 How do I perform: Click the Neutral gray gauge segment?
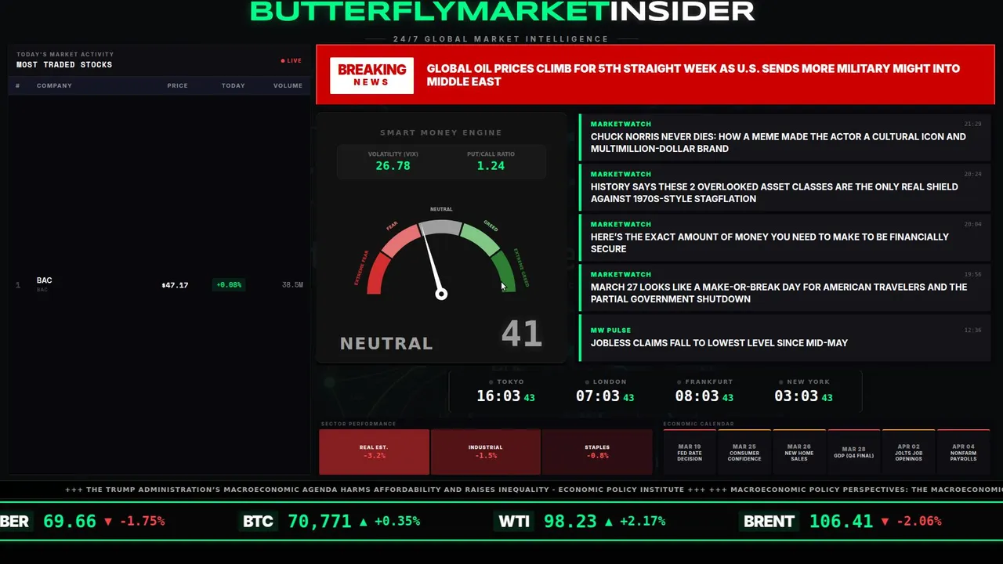click(x=441, y=227)
